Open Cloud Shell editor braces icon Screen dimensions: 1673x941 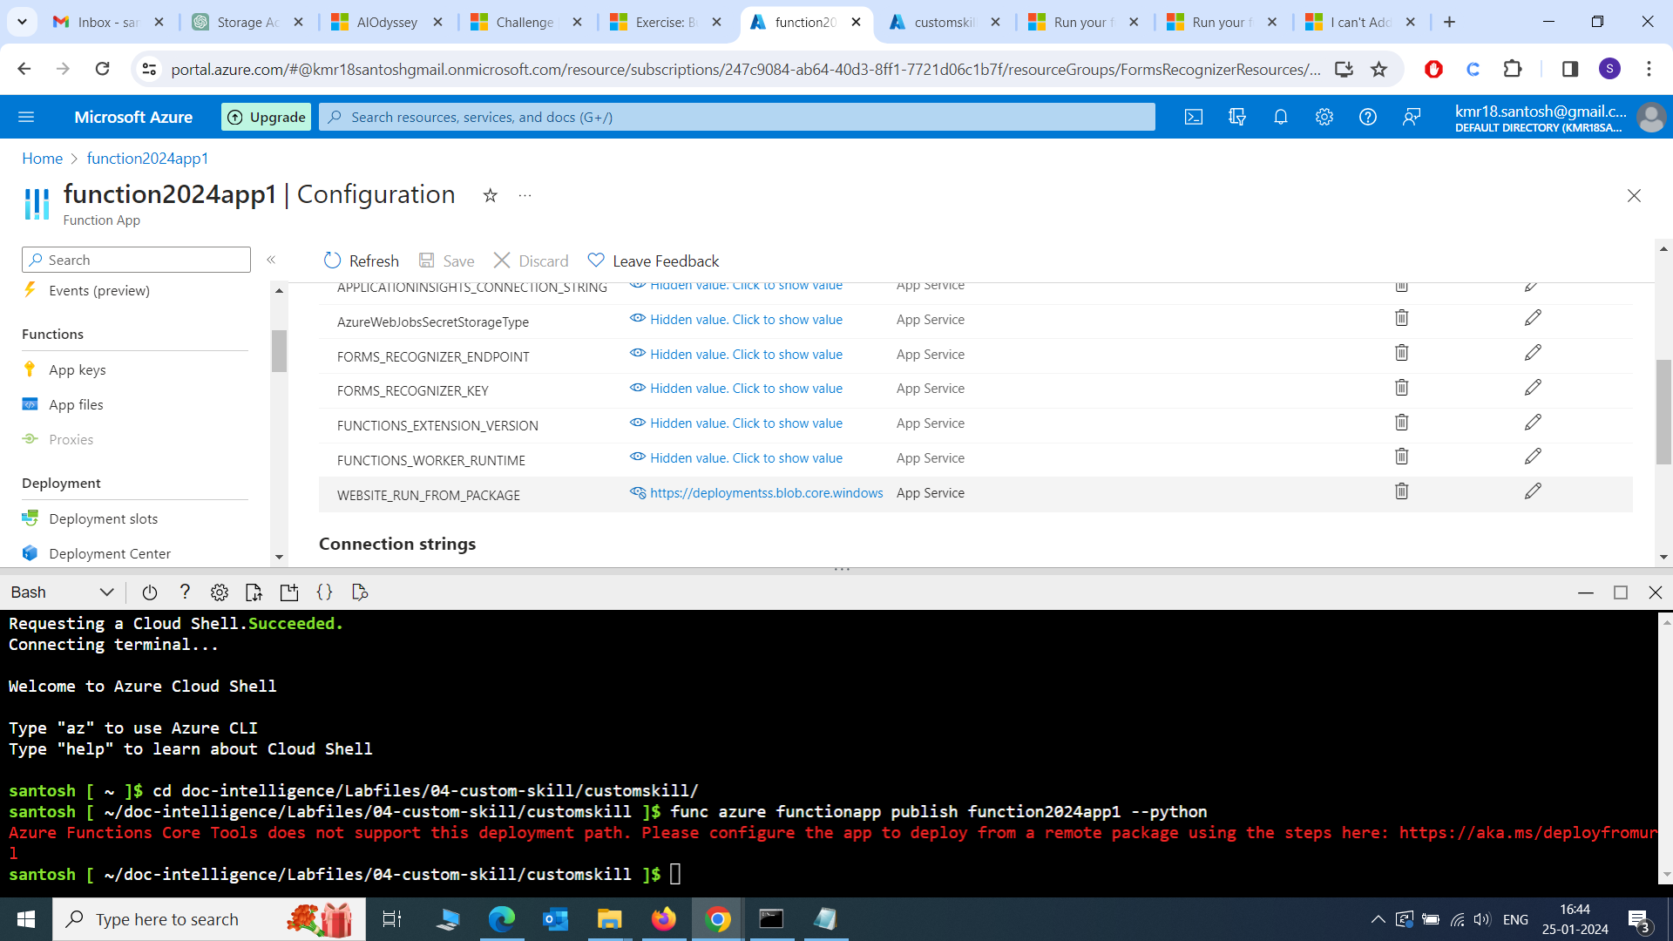click(324, 592)
